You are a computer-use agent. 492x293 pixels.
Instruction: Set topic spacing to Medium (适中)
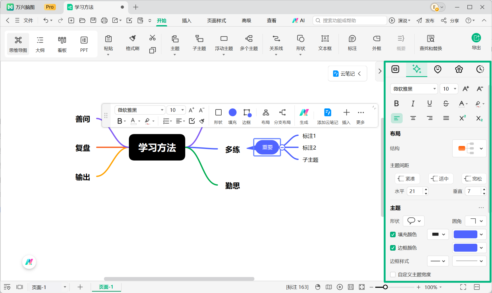coord(441,179)
